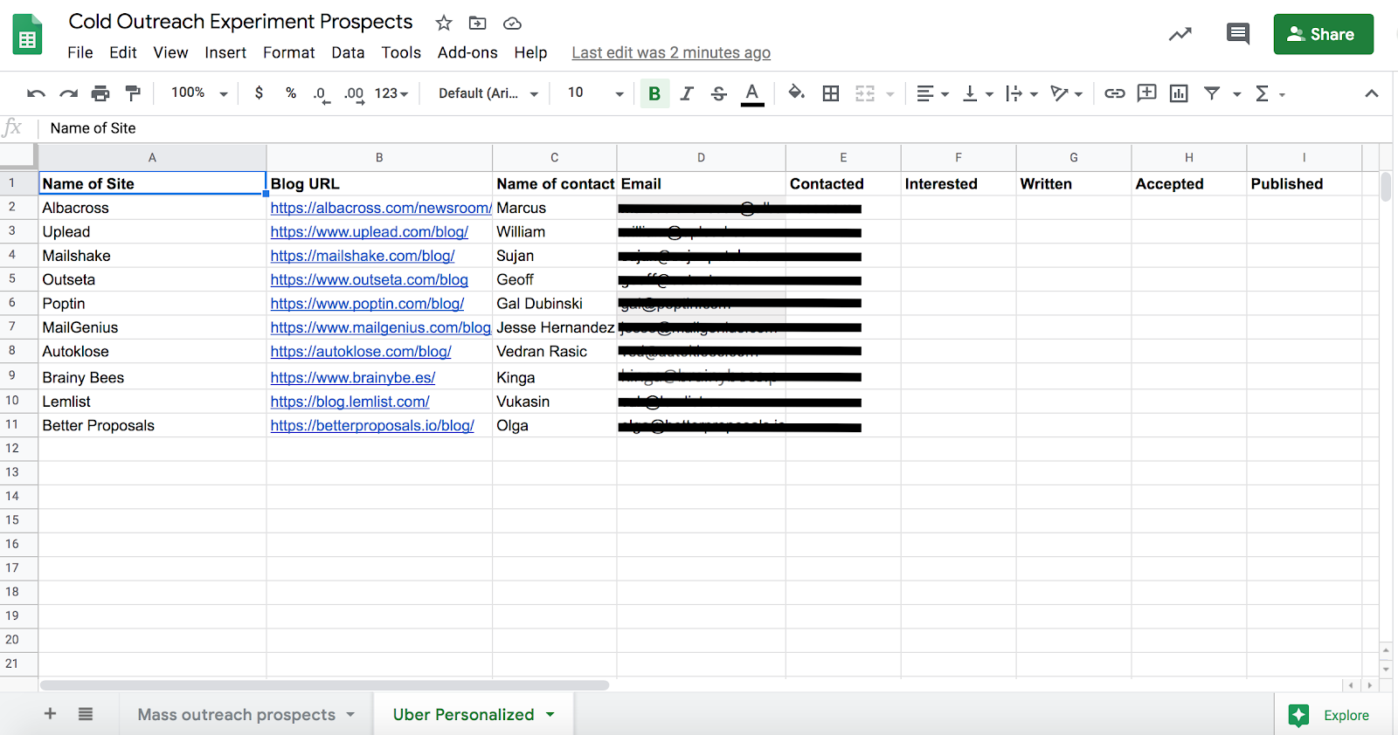1398x735 pixels.
Task: Open the all sheets list icon
Action: [x=86, y=714]
